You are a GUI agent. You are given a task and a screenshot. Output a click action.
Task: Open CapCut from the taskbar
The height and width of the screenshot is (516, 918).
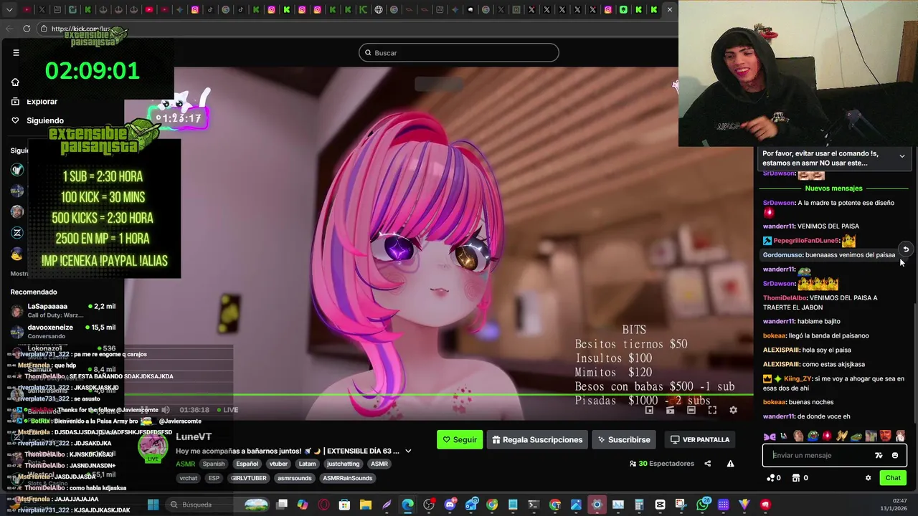[660, 505]
